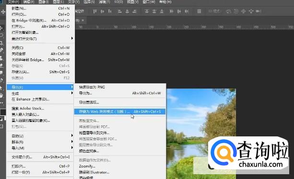Select the 3D slide mode icon
Viewport: 294px width, 179px height.
point(251,11)
